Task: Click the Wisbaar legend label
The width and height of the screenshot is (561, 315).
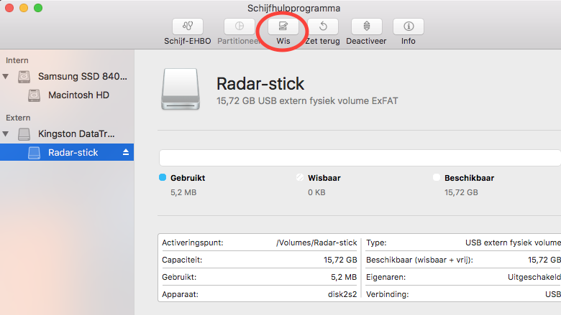Action: tap(324, 178)
